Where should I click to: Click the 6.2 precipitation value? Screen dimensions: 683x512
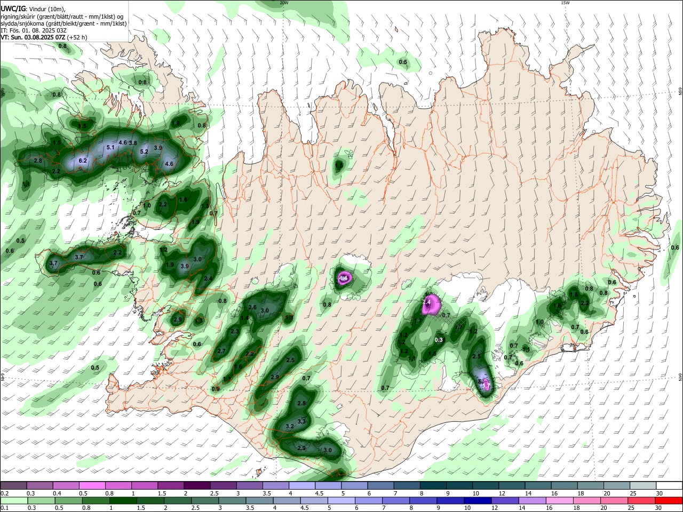(x=83, y=161)
